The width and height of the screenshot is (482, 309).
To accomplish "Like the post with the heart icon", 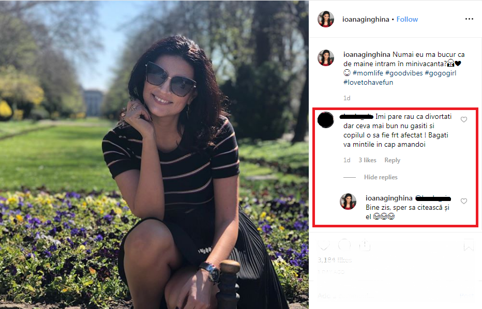I will 324,245.
